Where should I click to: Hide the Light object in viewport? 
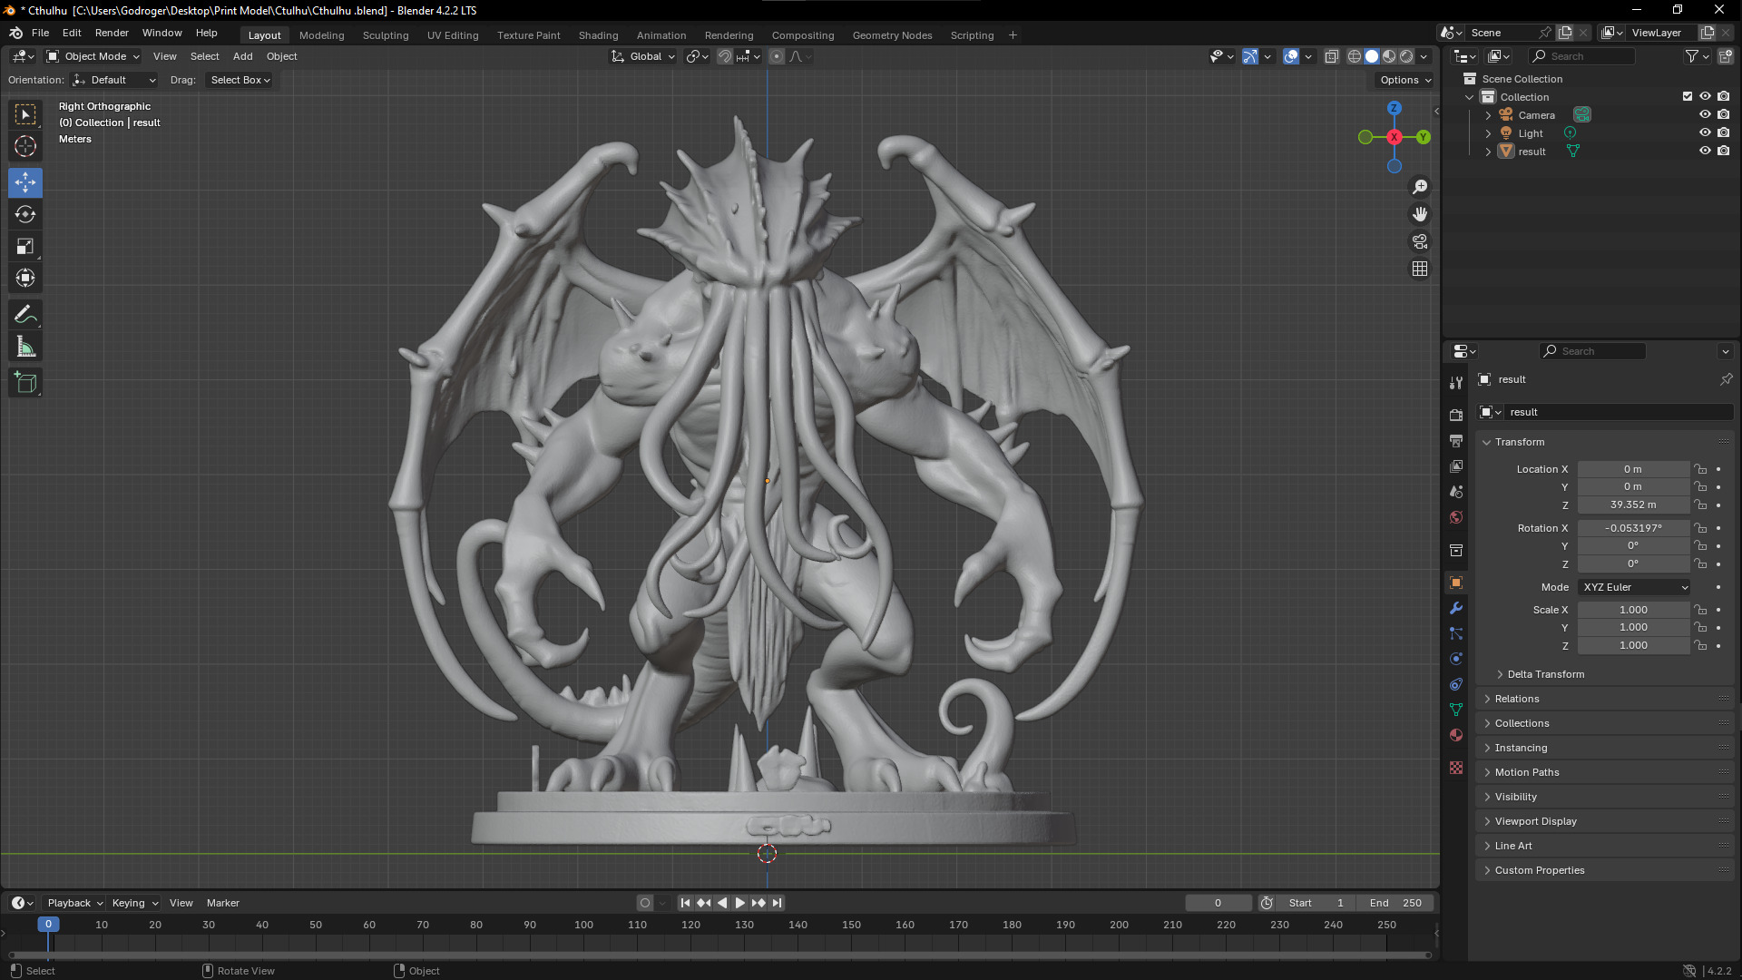[1705, 133]
